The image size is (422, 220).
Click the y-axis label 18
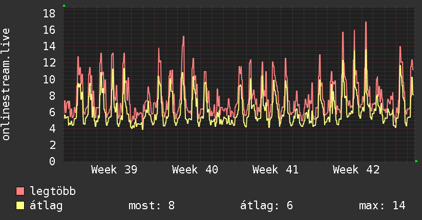pyautogui.click(x=49, y=13)
